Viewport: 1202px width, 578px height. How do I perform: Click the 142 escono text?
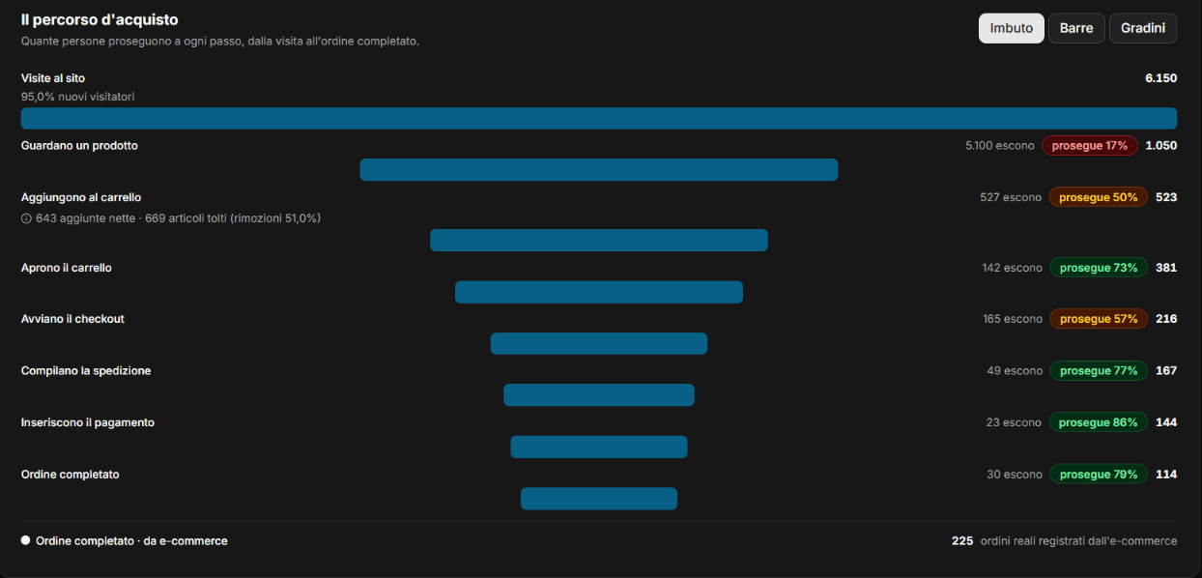coord(1013,268)
